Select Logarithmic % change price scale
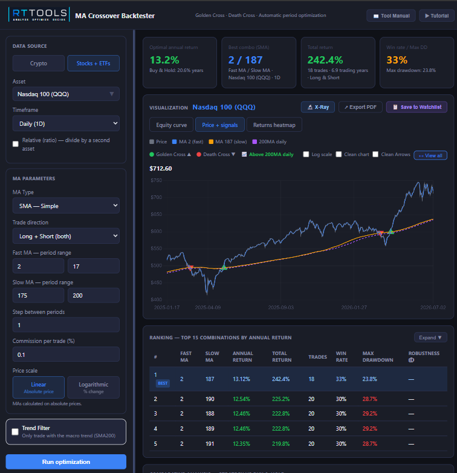 click(x=94, y=387)
